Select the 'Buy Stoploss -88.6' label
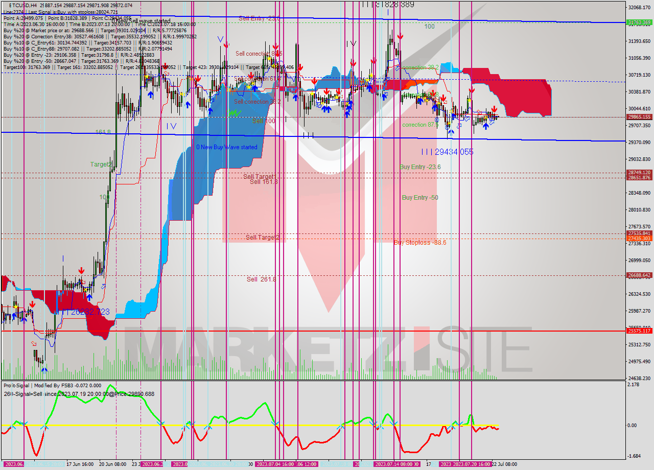The width and height of the screenshot is (654, 470). point(420,243)
